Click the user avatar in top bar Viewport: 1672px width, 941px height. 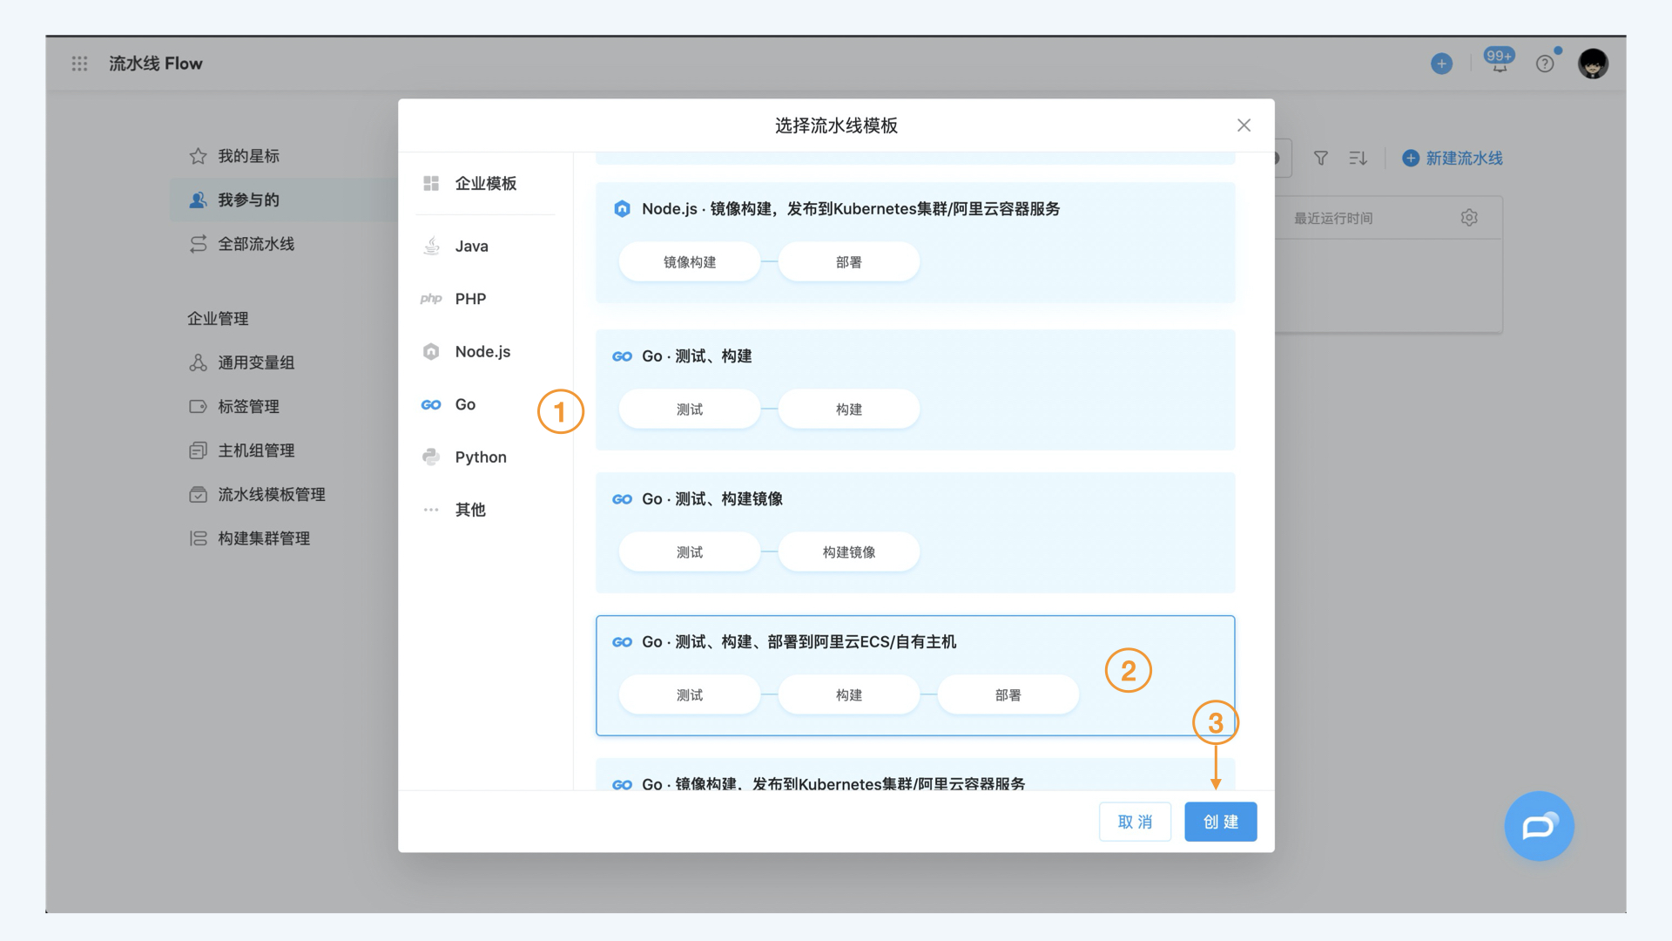pyautogui.click(x=1593, y=64)
